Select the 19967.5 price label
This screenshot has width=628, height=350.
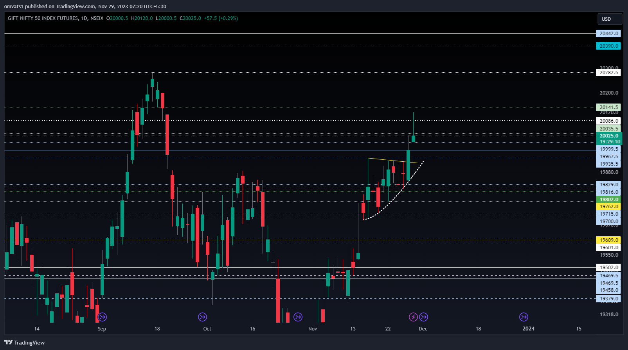click(608, 157)
